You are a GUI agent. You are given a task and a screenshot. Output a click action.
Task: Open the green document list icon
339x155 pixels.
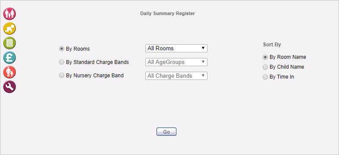(9, 43)
